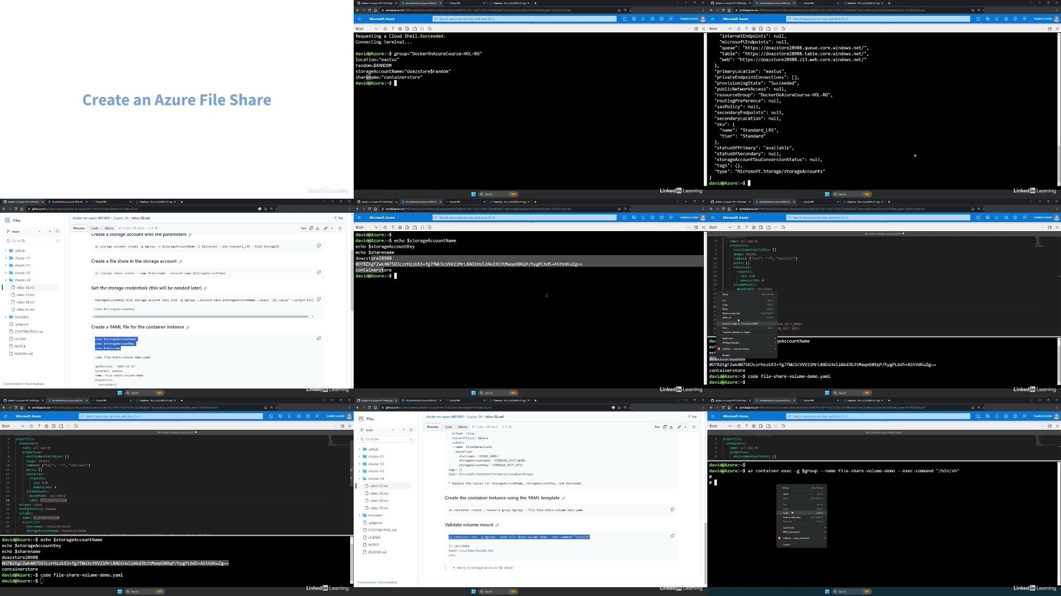Copy the 'az container create' code block in the 'Validate volume mount' frame
Viewport: 1061px width, 596px height.
tap(673, 509)
